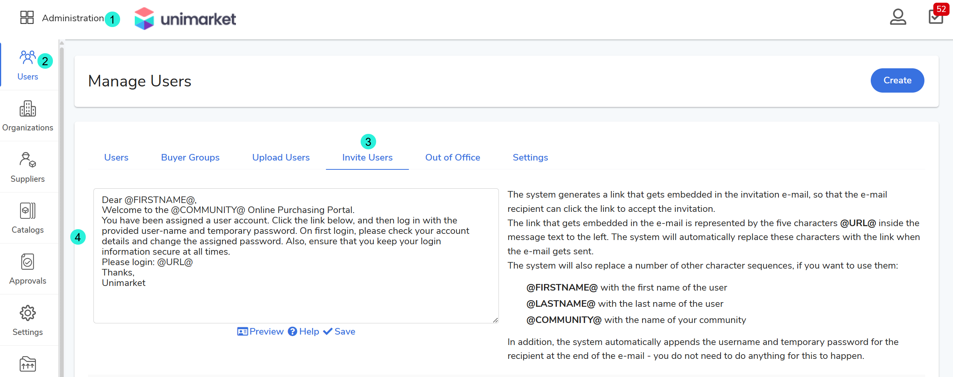Viewport: 953px width, 377px height.
Task: Open the Administration app grid icon
Action: coord(27,18)
